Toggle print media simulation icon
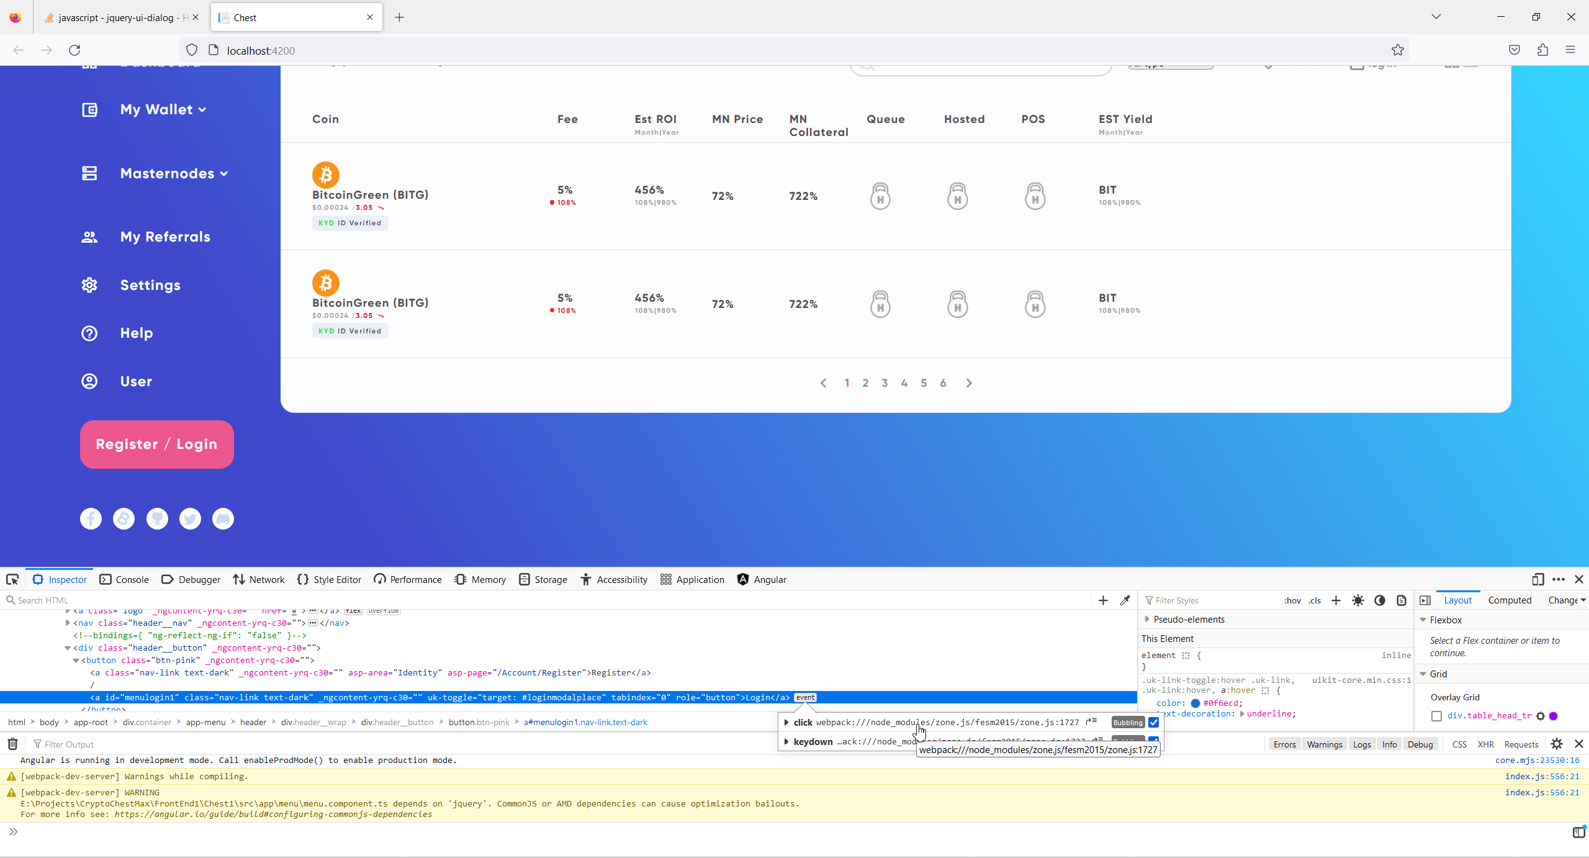Viewport: 1589px width, 858px height. coord(1402,600)
